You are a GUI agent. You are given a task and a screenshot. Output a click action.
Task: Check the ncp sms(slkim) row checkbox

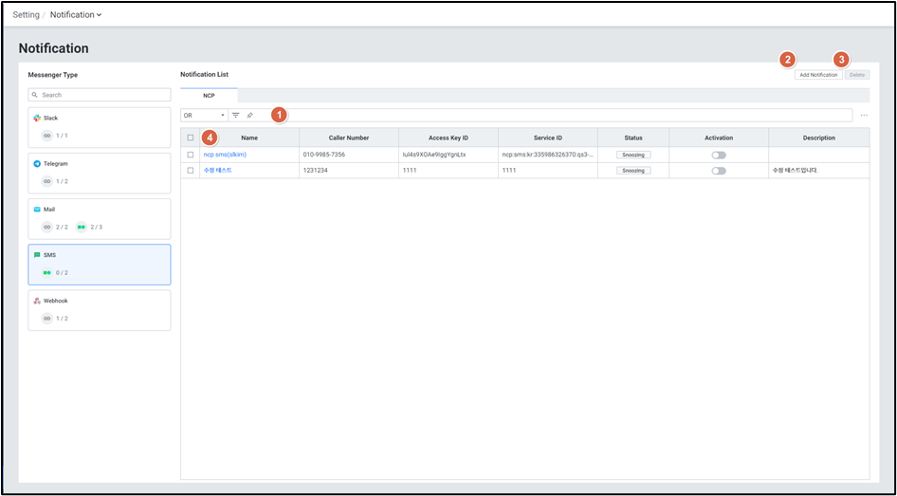[191, 155]
